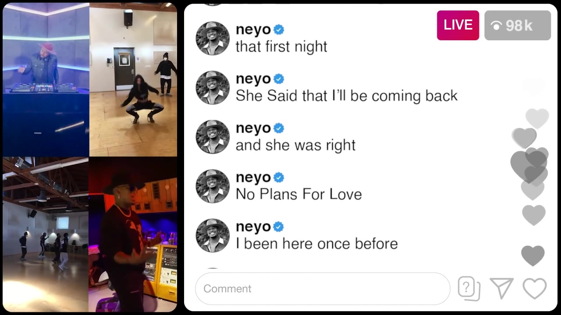561x315 pixels.
Task: Click verified badge above 'No Plans For Love'
Action: pos(279,178)
